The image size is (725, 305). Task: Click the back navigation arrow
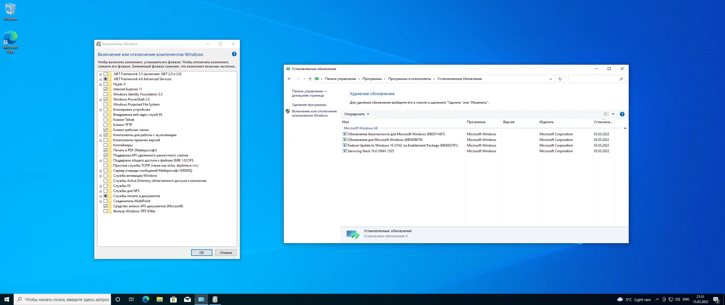[x=289, y=79]
